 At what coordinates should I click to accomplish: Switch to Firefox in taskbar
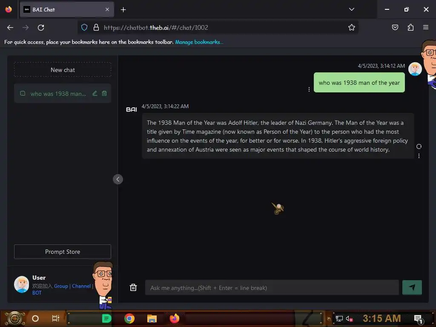(x=175, y=318)
